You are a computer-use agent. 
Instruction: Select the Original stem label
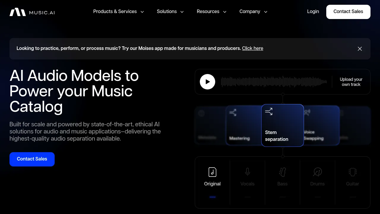click(212, 184)
